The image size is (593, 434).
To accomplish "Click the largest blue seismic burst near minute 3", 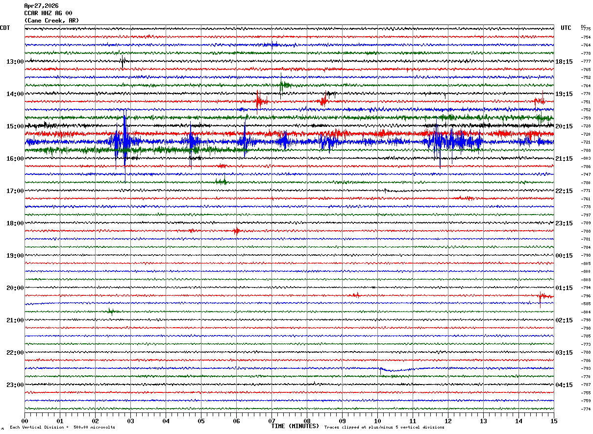I will [x=124, y=142].
